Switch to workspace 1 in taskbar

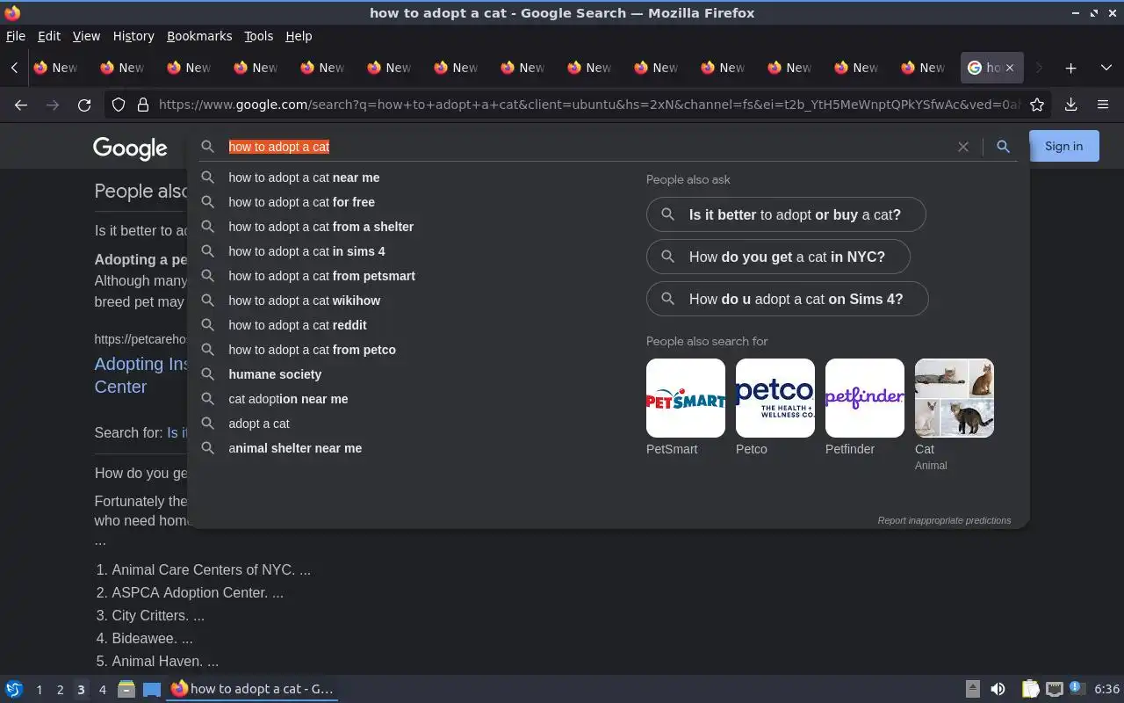point(39,690)
